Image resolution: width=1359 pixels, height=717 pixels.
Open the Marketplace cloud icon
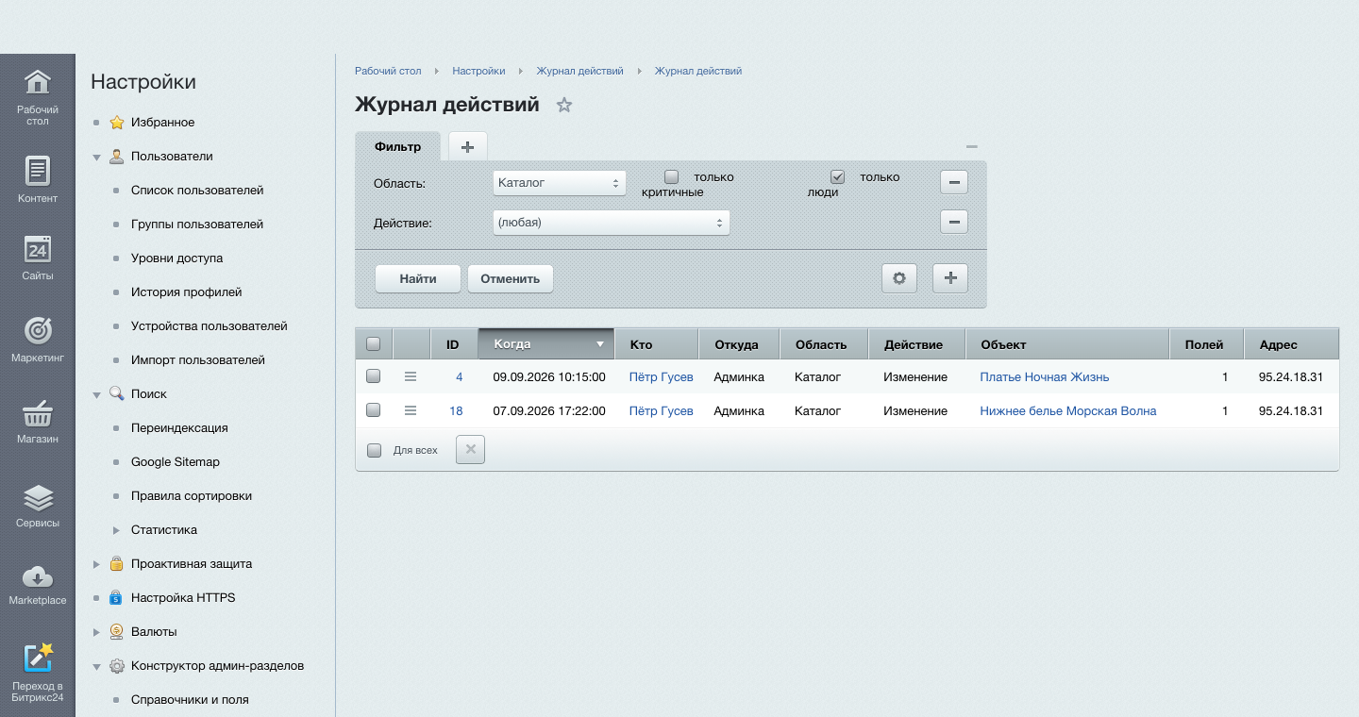pyautogui.click(x=38, y=576)
